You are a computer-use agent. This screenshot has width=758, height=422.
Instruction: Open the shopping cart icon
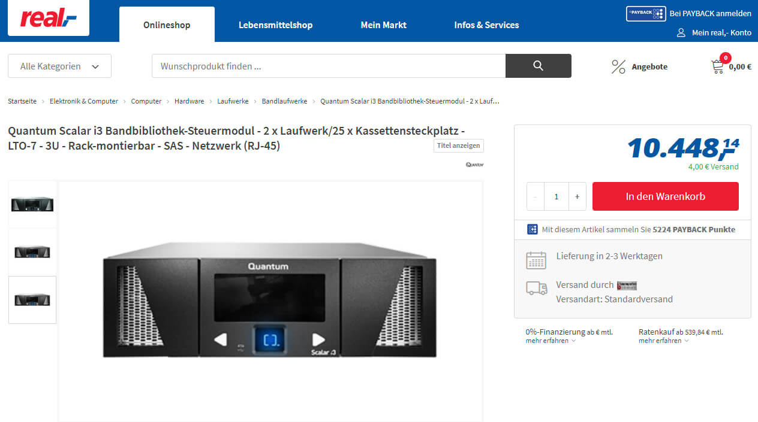pyautogui.click(x=717, y=66)
